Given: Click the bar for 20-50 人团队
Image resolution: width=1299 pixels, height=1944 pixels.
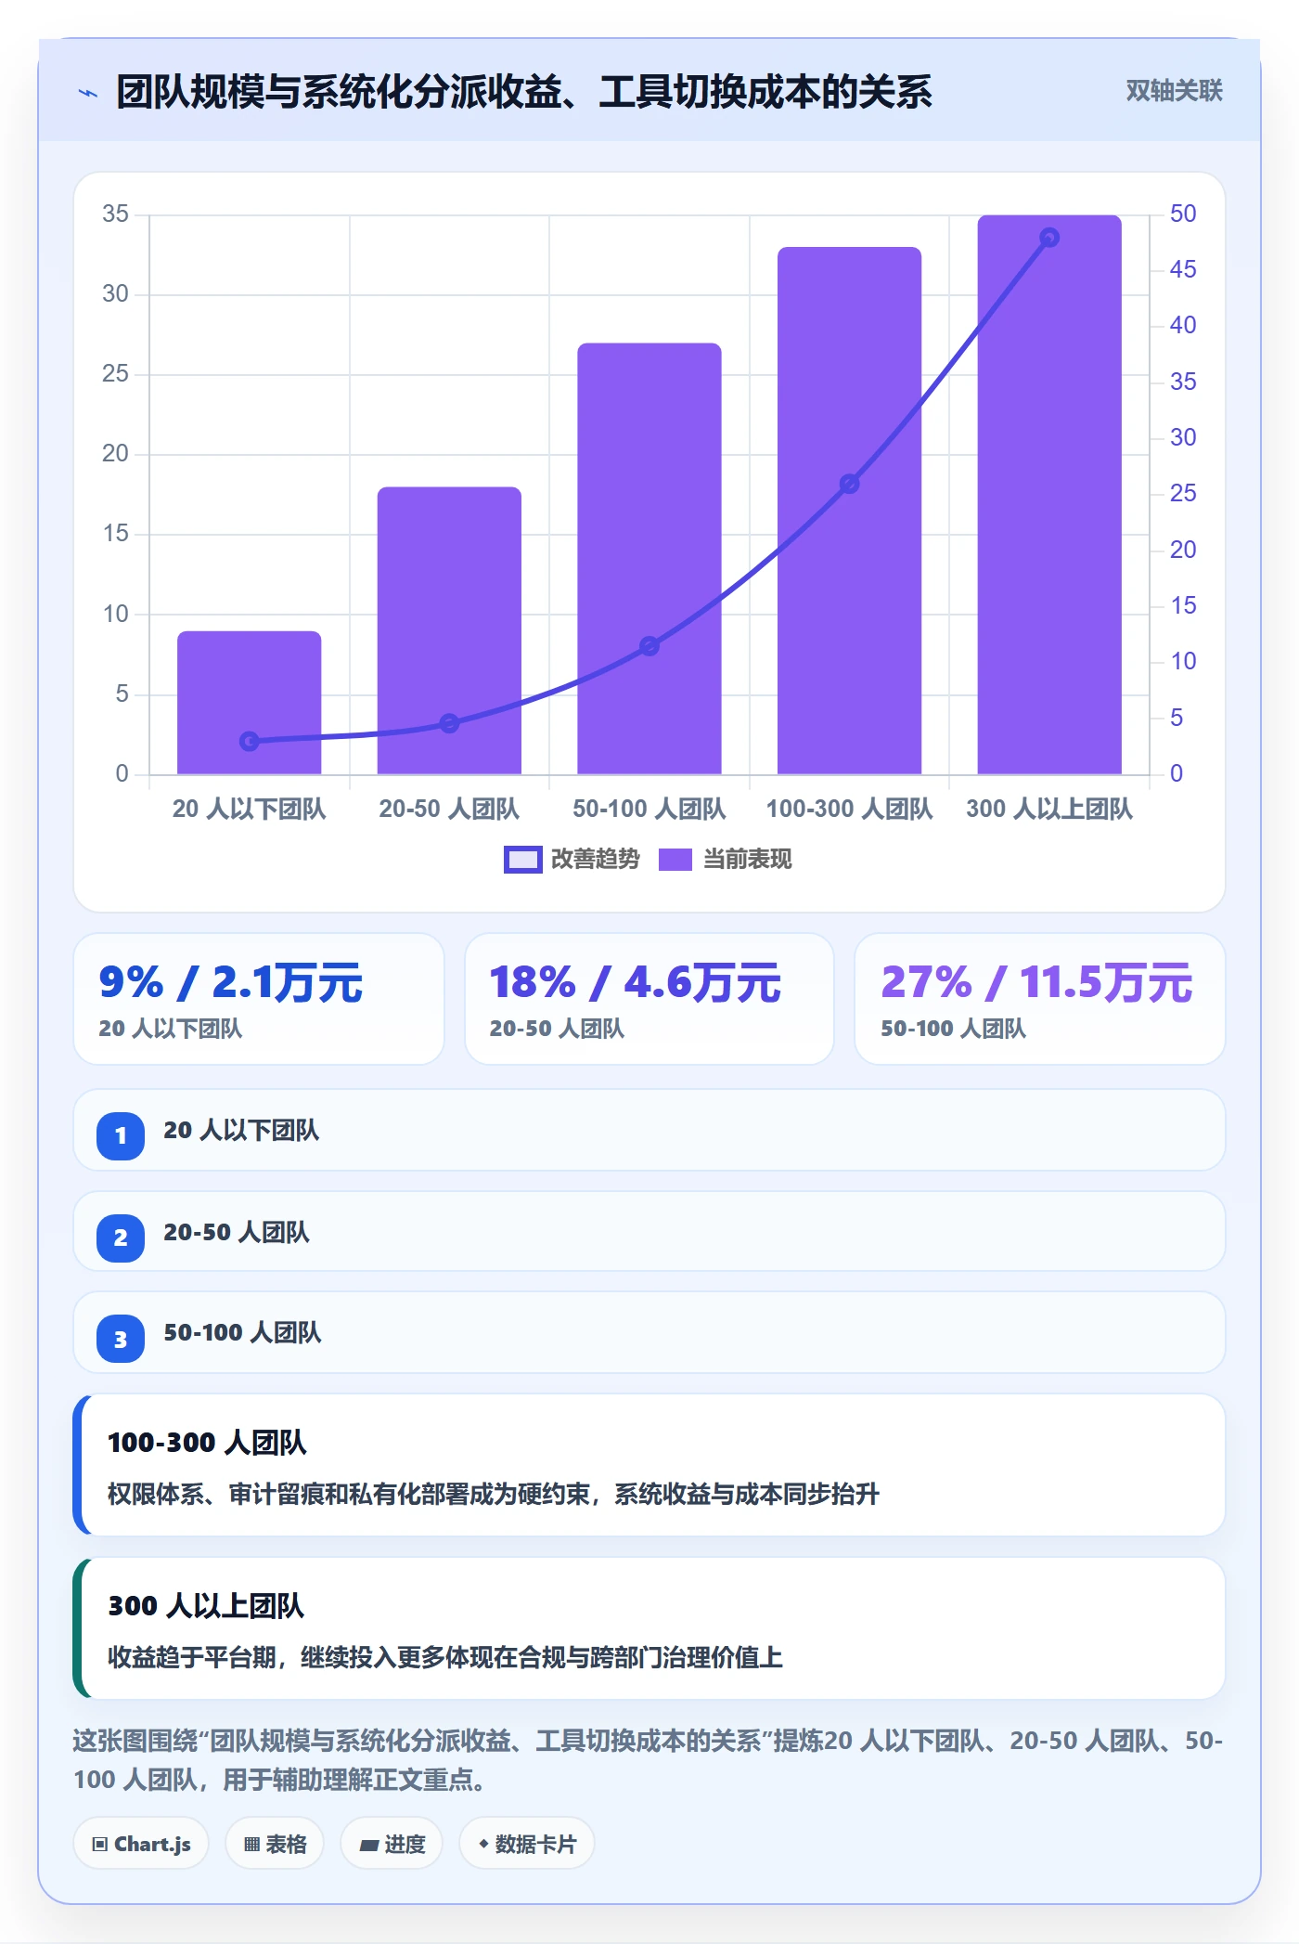Looking at the screenshot, I should coord(449,630).
